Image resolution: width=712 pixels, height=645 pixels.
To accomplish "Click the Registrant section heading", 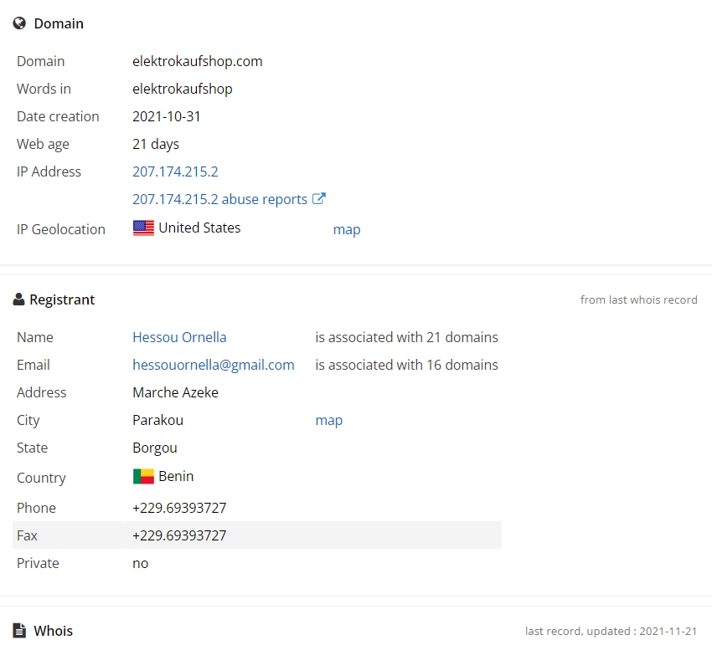I will coord(62,299).
